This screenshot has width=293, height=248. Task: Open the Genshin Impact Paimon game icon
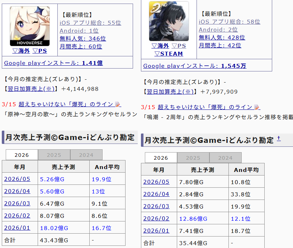[x=30, y=26]
